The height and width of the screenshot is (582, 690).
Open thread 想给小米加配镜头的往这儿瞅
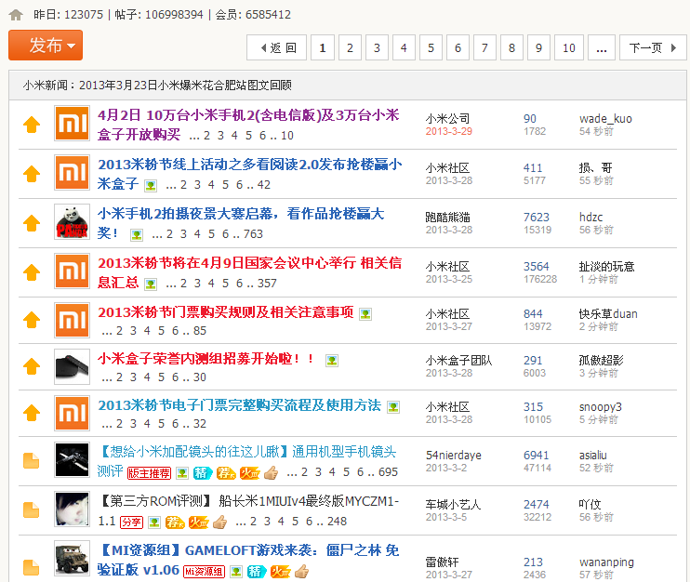tap(247, 461)
